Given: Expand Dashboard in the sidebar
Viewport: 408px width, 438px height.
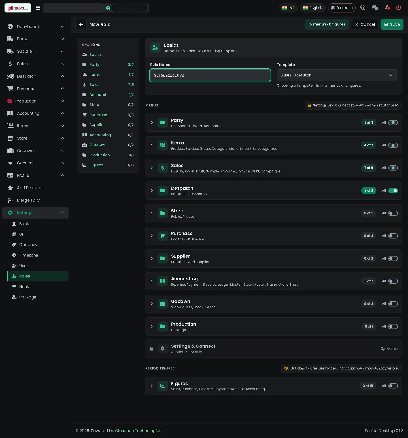Looking at the screenshot, I should (x=35, y=27).
